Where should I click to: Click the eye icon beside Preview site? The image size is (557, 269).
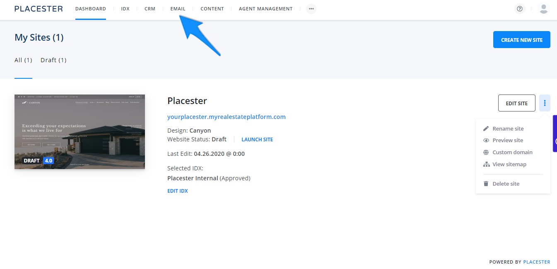(486, 141)
